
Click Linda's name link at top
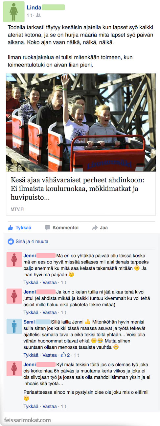[x=34, y=7]
